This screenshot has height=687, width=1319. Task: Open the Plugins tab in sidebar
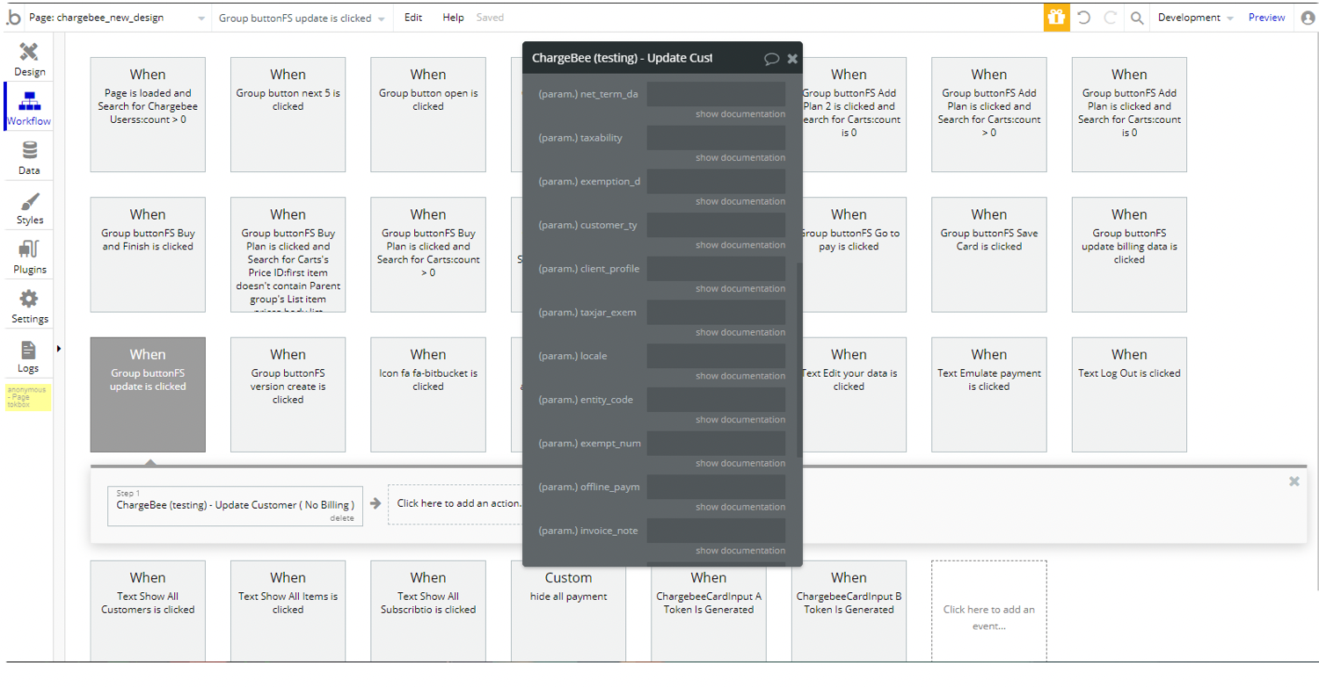[29, 256]
